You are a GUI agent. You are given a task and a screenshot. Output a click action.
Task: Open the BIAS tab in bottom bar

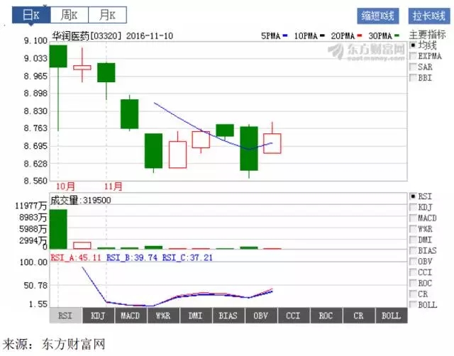coord(228,316)
